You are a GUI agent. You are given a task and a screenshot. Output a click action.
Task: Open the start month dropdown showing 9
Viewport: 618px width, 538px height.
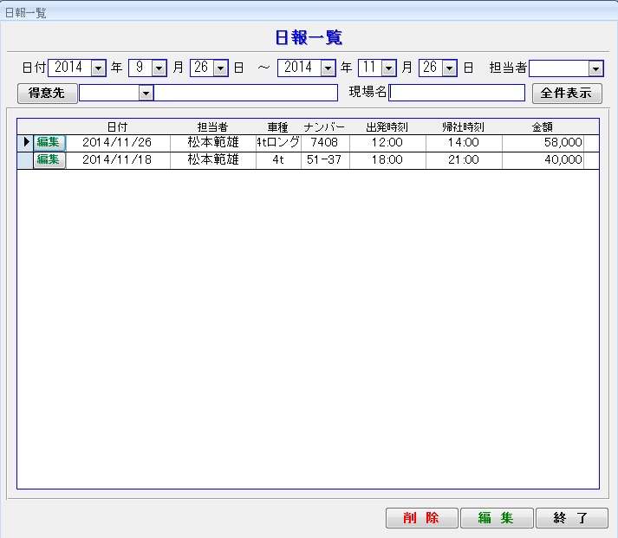[159, 68]
